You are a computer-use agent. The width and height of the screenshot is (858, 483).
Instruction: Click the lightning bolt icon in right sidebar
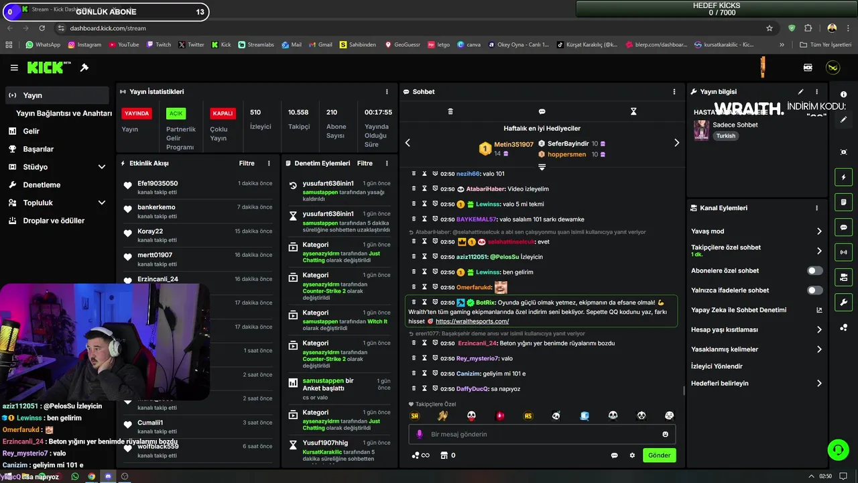click(x=844, y=178)
